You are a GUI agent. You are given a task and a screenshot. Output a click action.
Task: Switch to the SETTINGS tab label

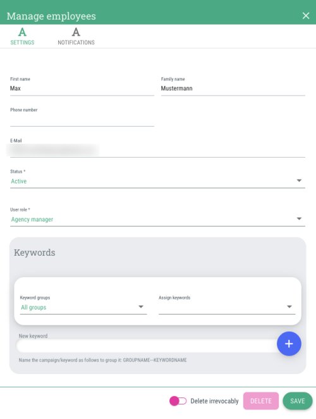22,42
